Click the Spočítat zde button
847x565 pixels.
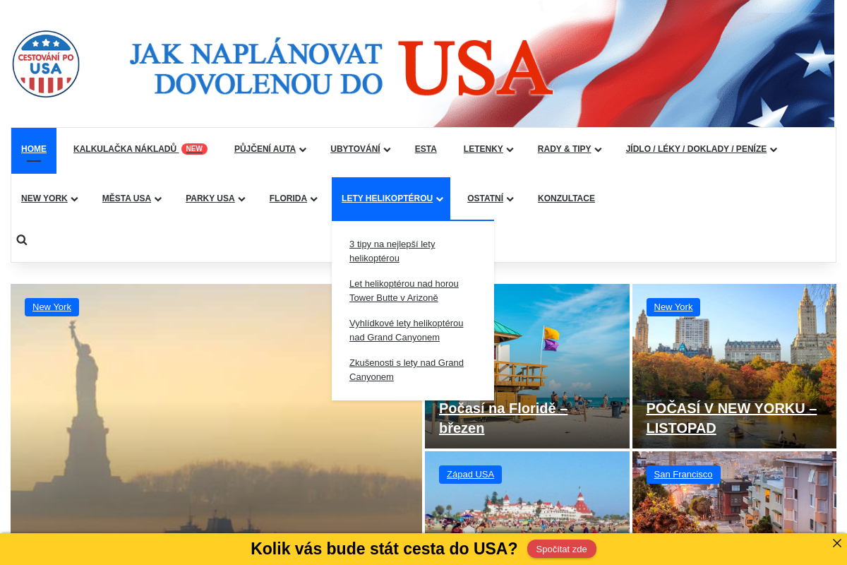tap(561, 549)
